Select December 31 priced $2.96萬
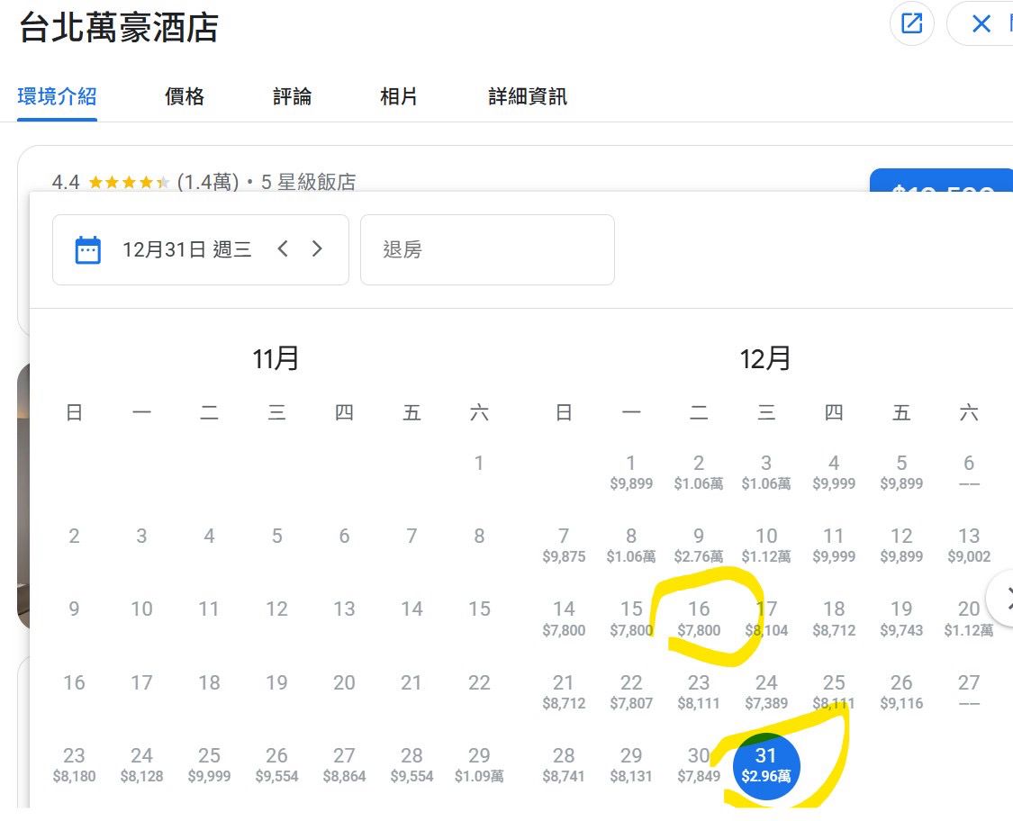The height and width of the screenshot is (821, 1013). click(765, 765)
